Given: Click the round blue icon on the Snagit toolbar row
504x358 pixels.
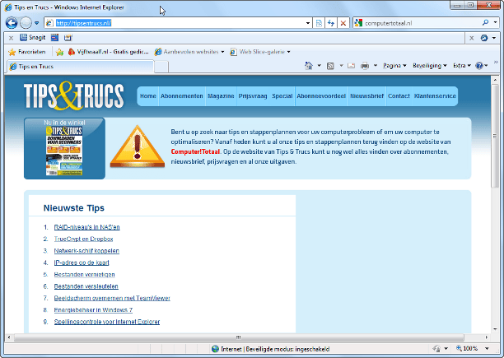Looking at the screenshot, I should click(484, 38).
